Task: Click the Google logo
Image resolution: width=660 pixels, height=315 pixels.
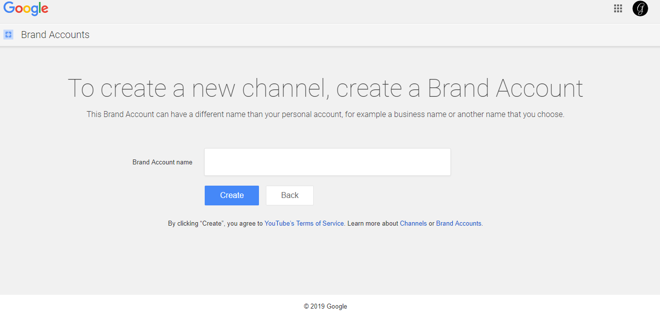Action: tap(26, 9)
